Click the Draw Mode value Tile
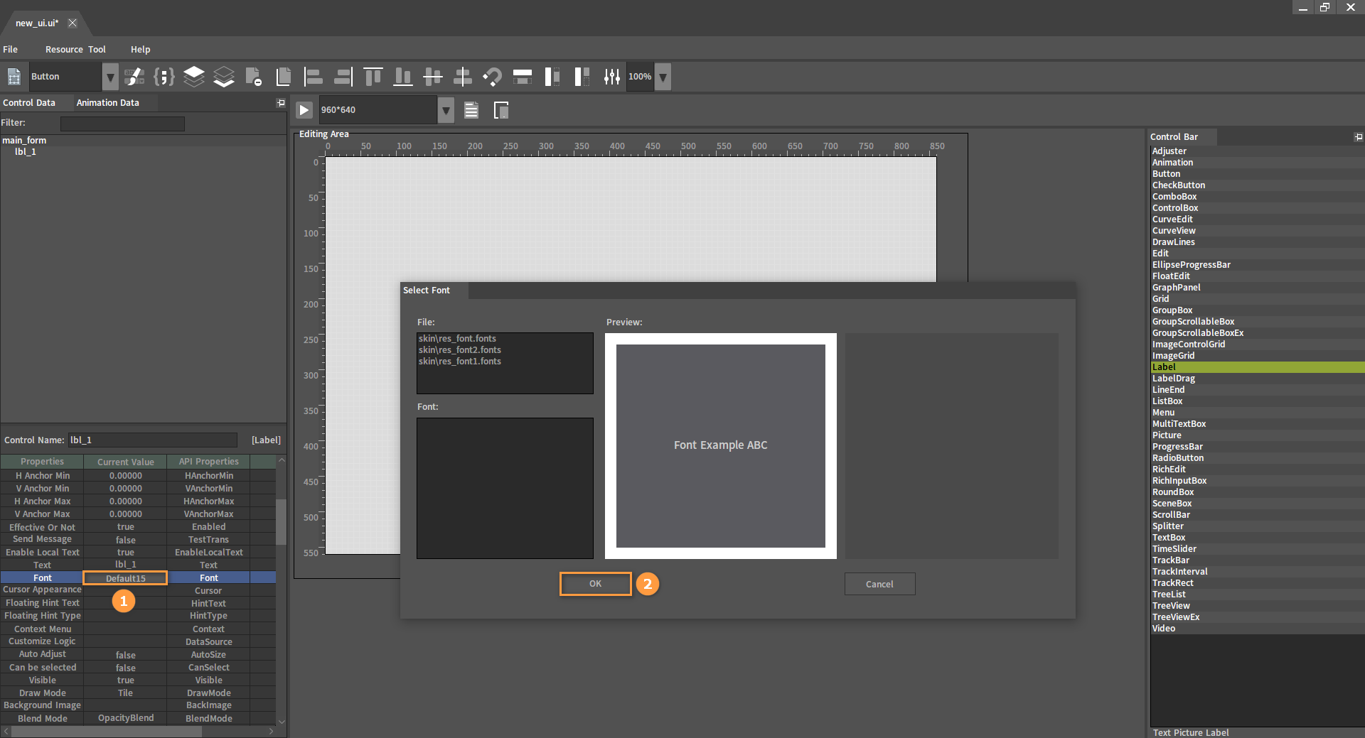This screenshot has height=738, width=1365. 125,693
